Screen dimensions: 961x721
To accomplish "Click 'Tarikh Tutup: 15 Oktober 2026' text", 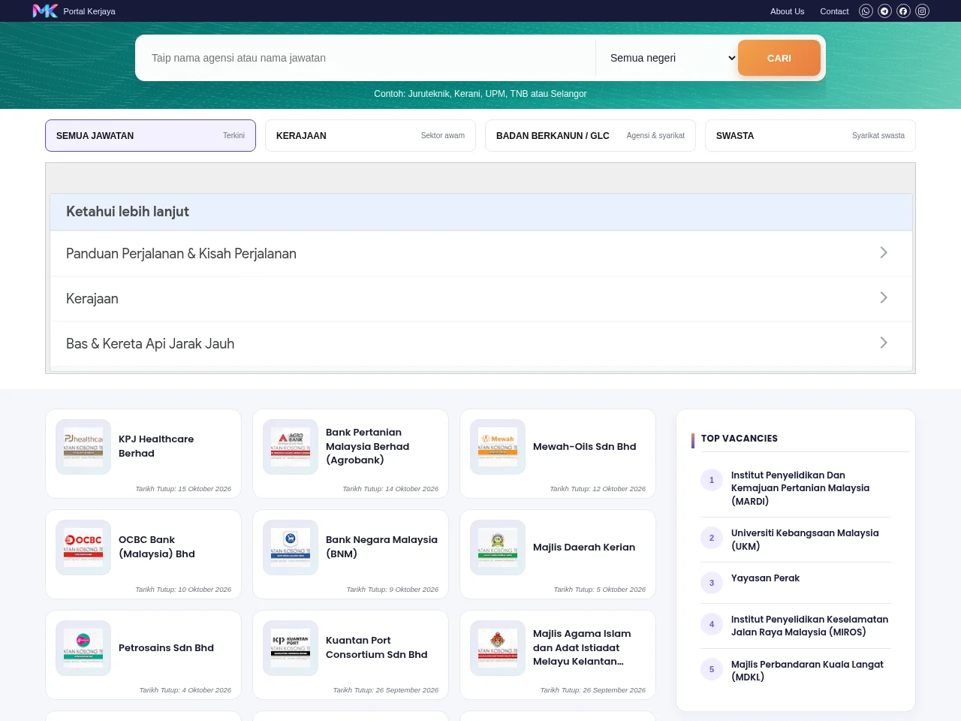I will tap(183, 489).
